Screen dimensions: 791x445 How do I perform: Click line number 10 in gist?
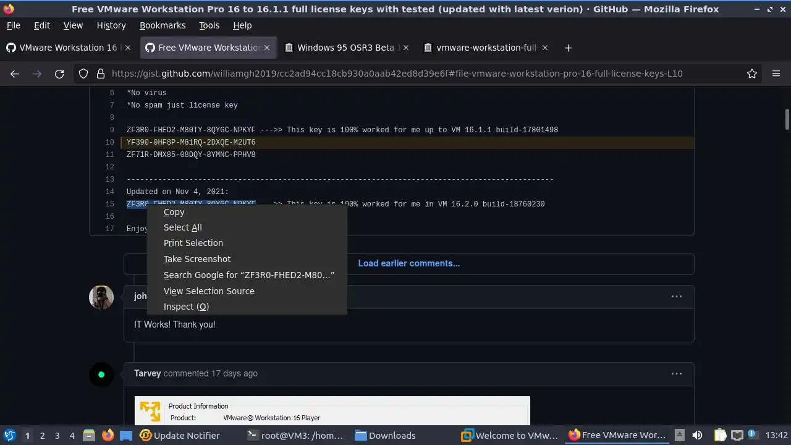pos(109,142)
